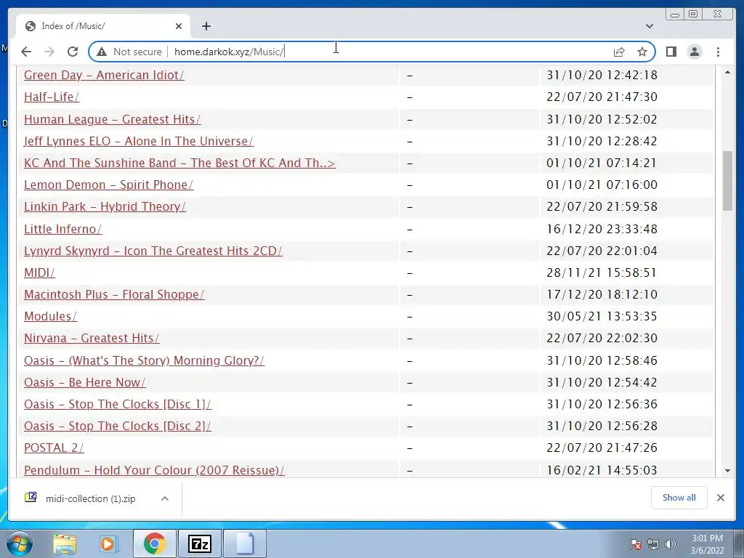Open the Action Center flag icon
The height and width of the screenshot is (558, 744).
pos(636,544)
